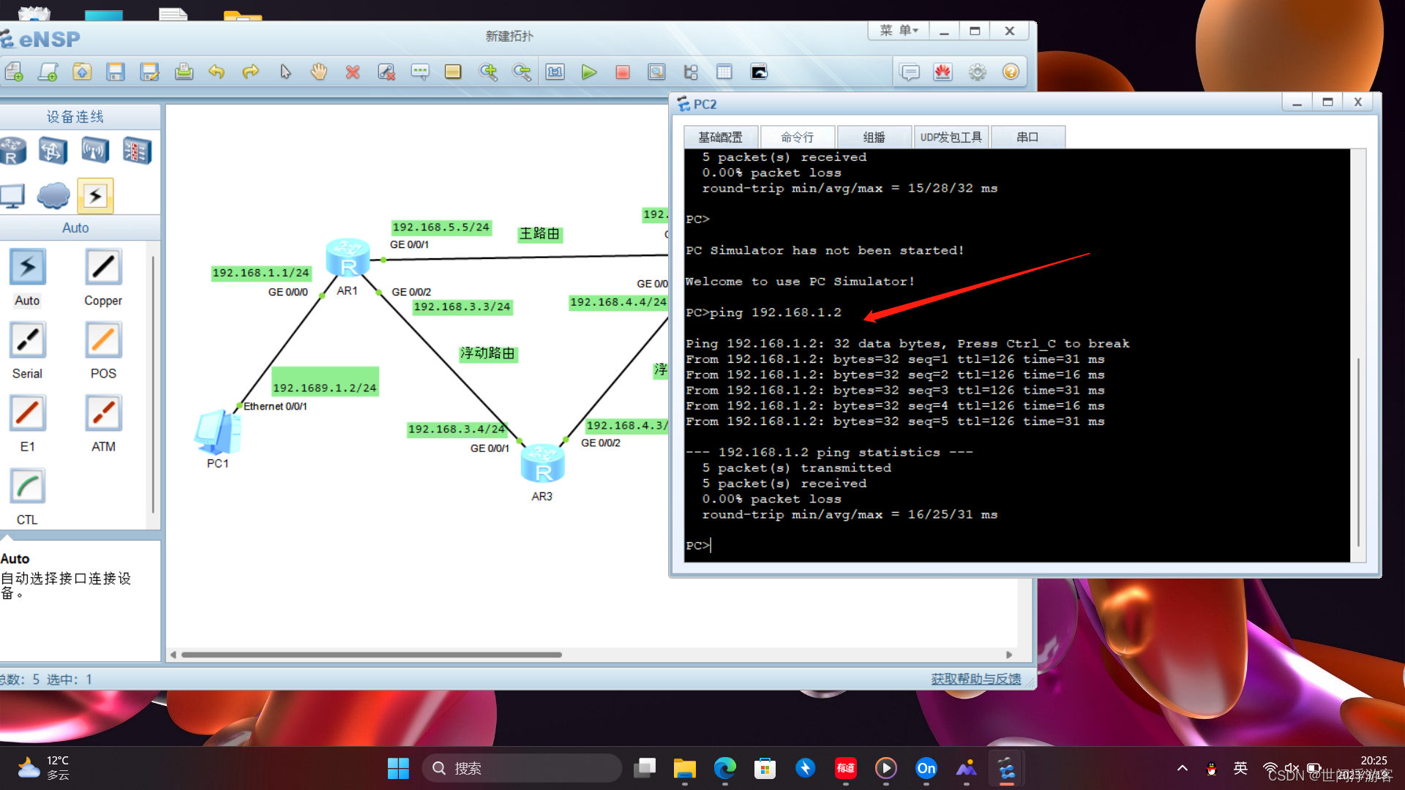Click the undo arrow in toolbar
Image resolution: width=1405 pixels, height=790 pixels.
217,72
